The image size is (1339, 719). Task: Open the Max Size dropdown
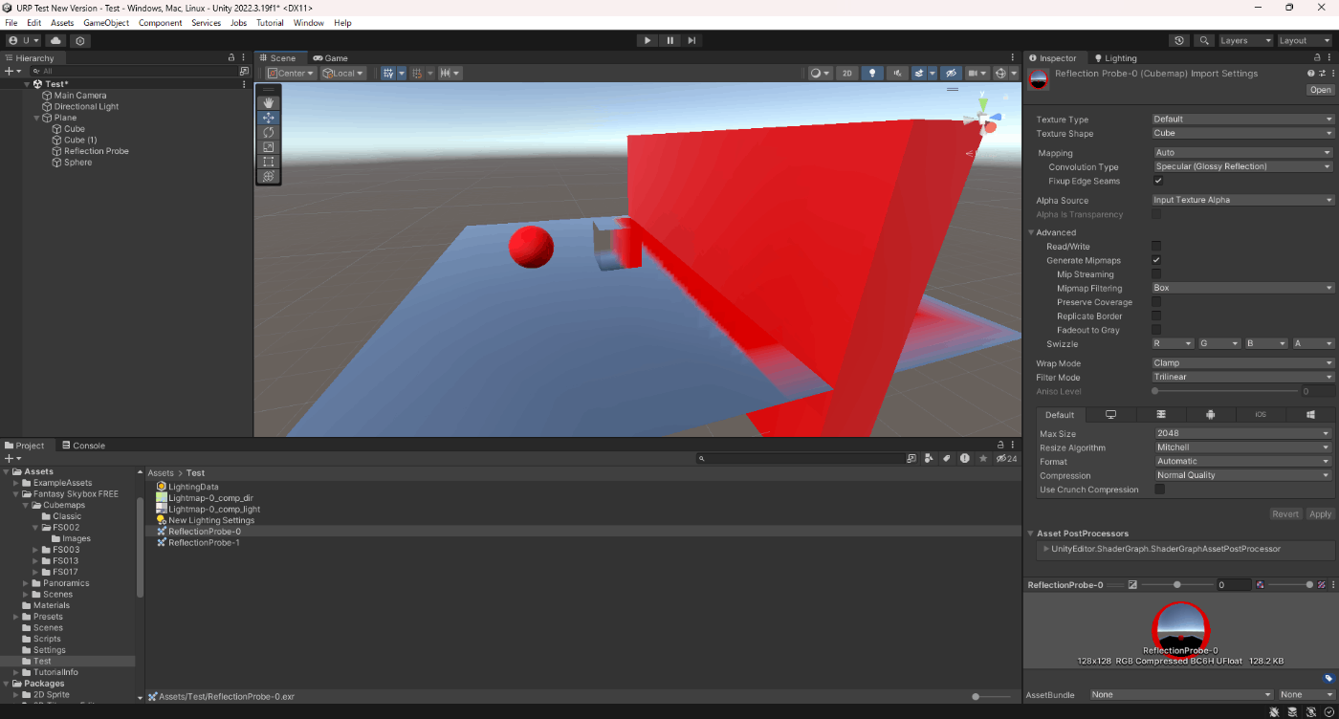[1242, 434]
